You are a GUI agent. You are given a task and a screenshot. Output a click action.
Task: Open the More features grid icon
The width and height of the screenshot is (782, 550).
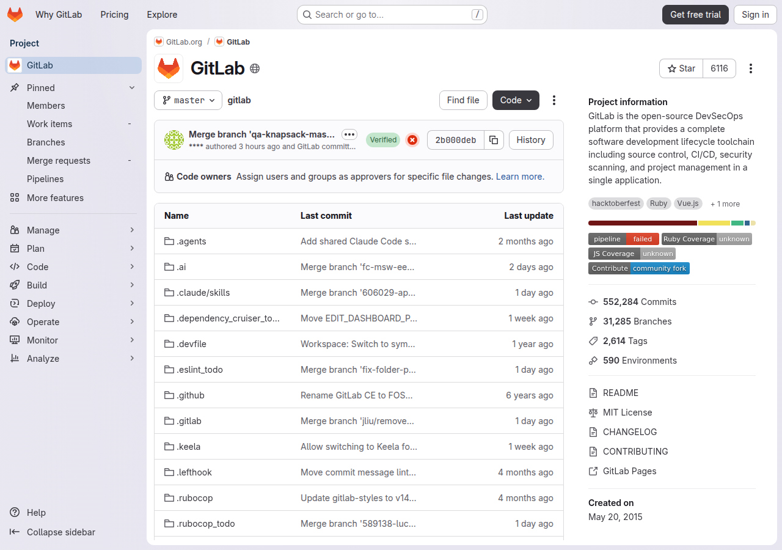pos(15,198)
